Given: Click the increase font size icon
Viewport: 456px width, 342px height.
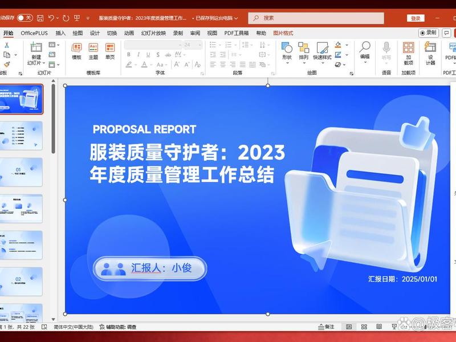Looking at the screenshot, I should [x=177, y=64].
